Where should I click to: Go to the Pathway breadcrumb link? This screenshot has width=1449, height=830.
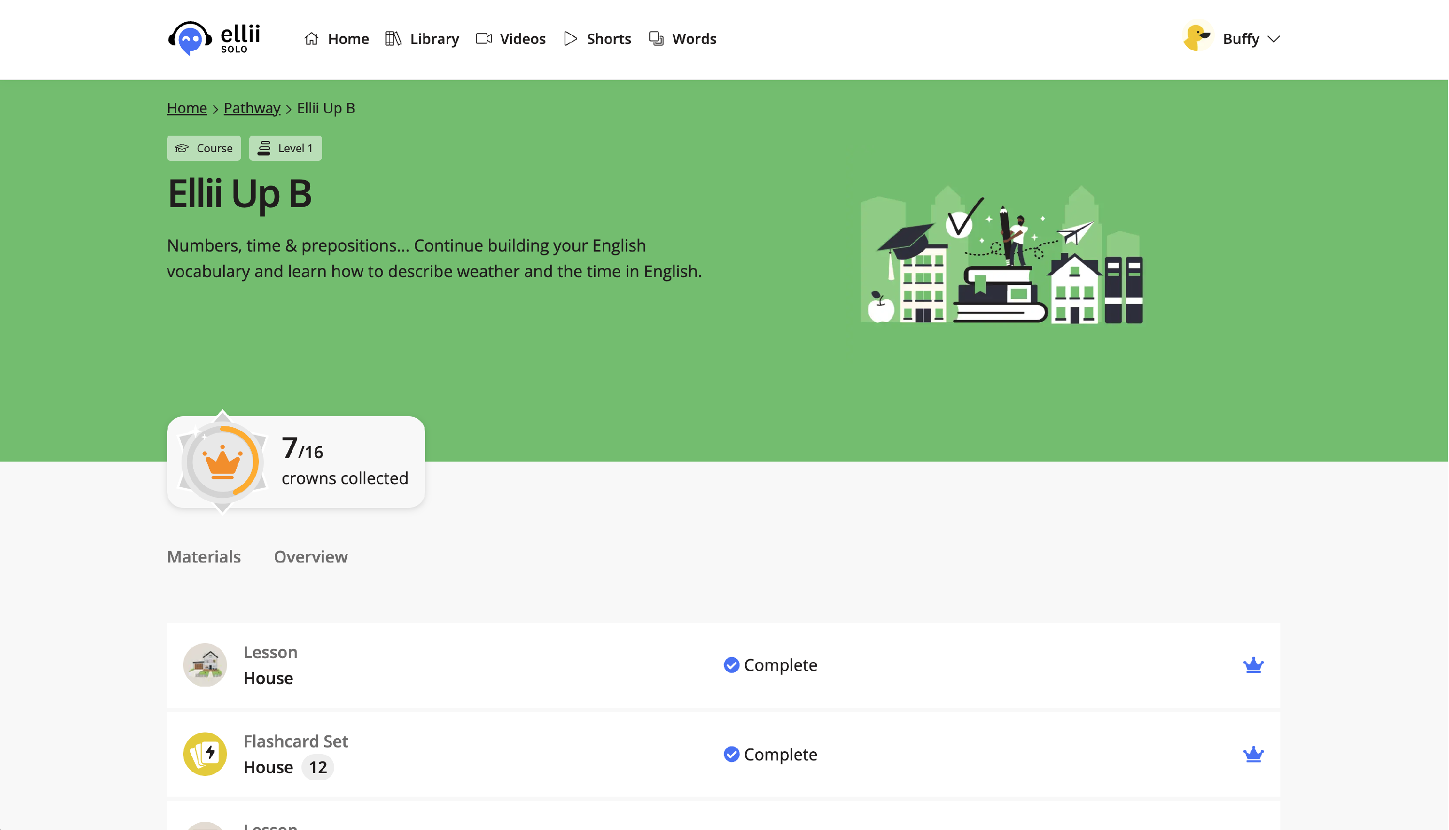252,108
